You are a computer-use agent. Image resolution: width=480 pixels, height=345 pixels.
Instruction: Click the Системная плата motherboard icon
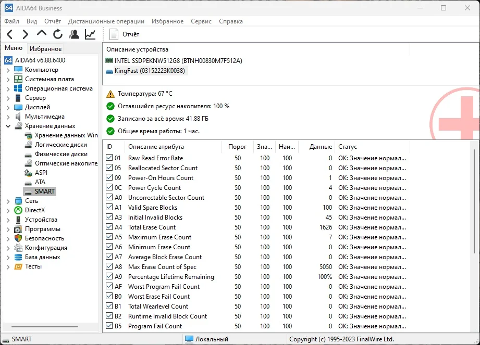(18, 79)
